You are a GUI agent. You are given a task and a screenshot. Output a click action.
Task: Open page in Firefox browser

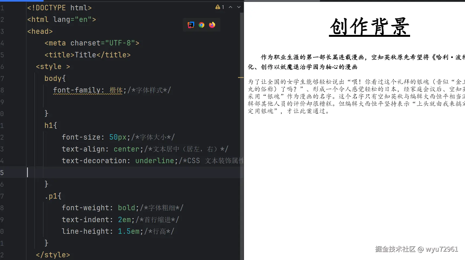point(212,25)
